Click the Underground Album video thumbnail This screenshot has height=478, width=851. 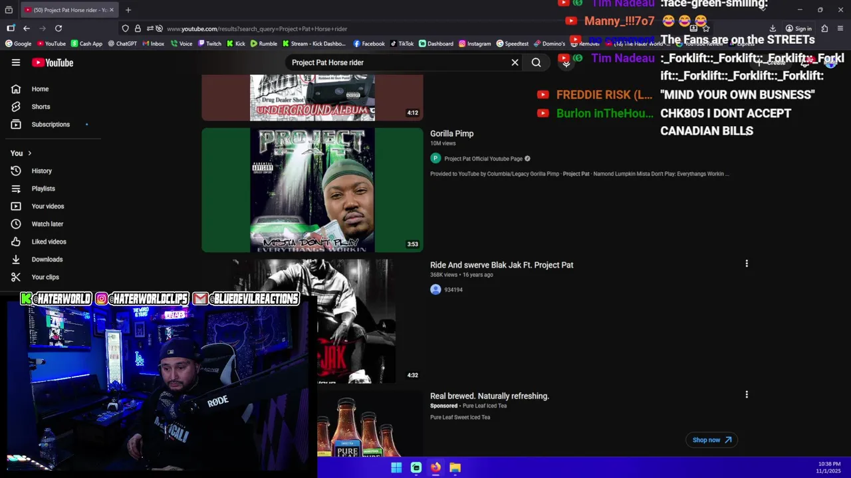(312, 98)
